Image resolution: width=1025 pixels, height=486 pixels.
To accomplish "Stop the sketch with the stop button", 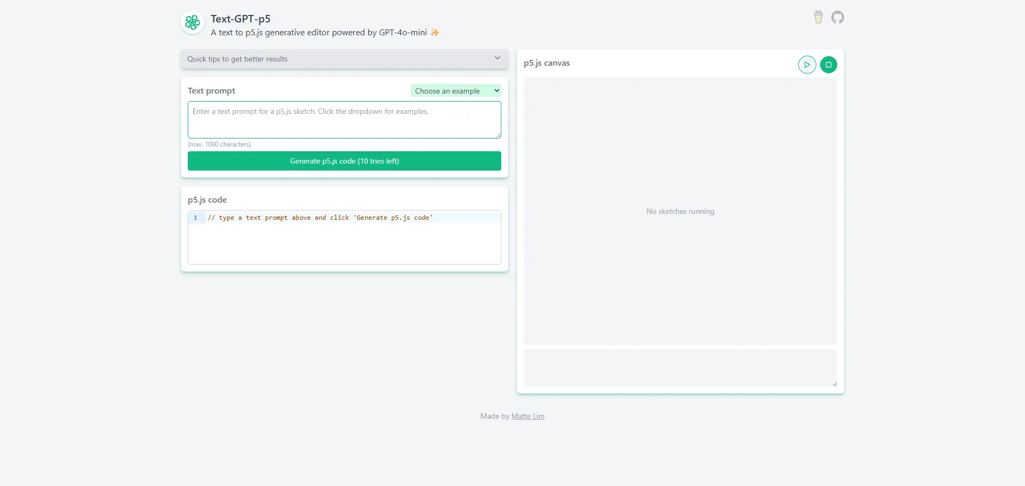I will pyautogui.click(x=828, y=65).
